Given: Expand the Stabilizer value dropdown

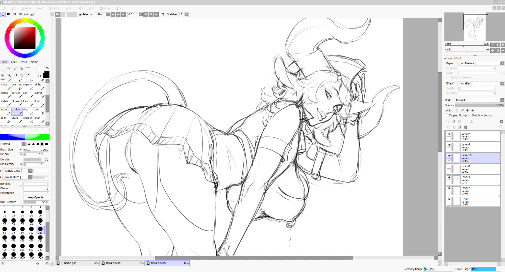Looking at the screenshot, I should point(186,15).
